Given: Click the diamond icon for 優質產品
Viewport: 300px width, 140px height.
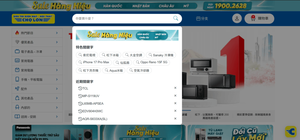Looking at the screenshot, I should [17, 42].
